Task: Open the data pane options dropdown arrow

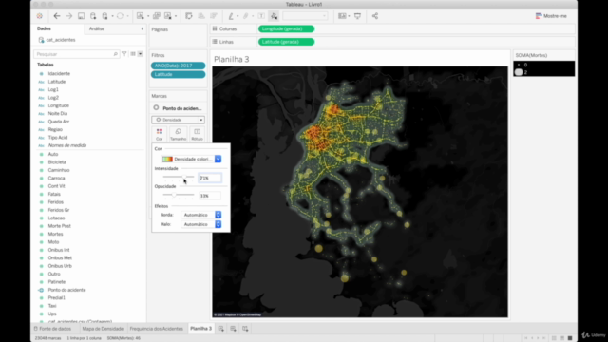Action: point(141,54)
